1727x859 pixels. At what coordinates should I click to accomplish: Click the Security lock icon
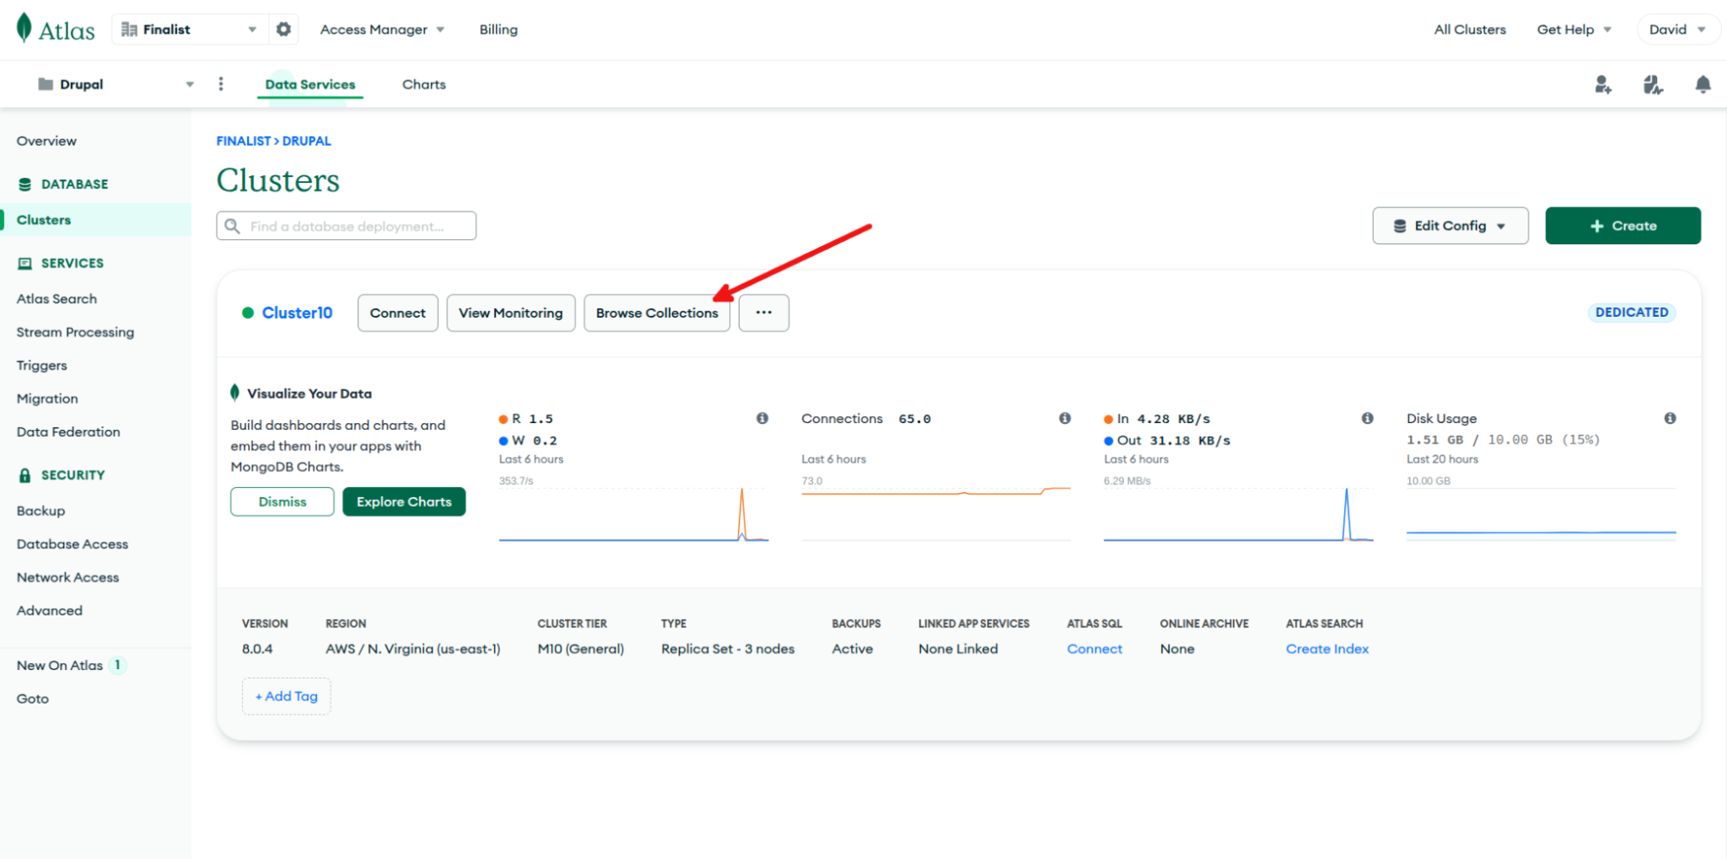[x=25, y=475]
